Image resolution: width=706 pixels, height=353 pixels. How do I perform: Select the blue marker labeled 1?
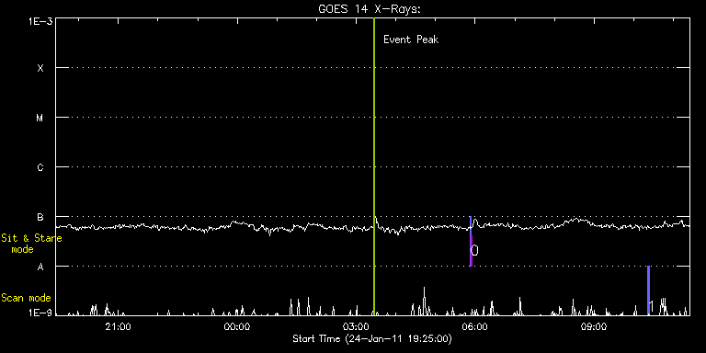[648, 290]
